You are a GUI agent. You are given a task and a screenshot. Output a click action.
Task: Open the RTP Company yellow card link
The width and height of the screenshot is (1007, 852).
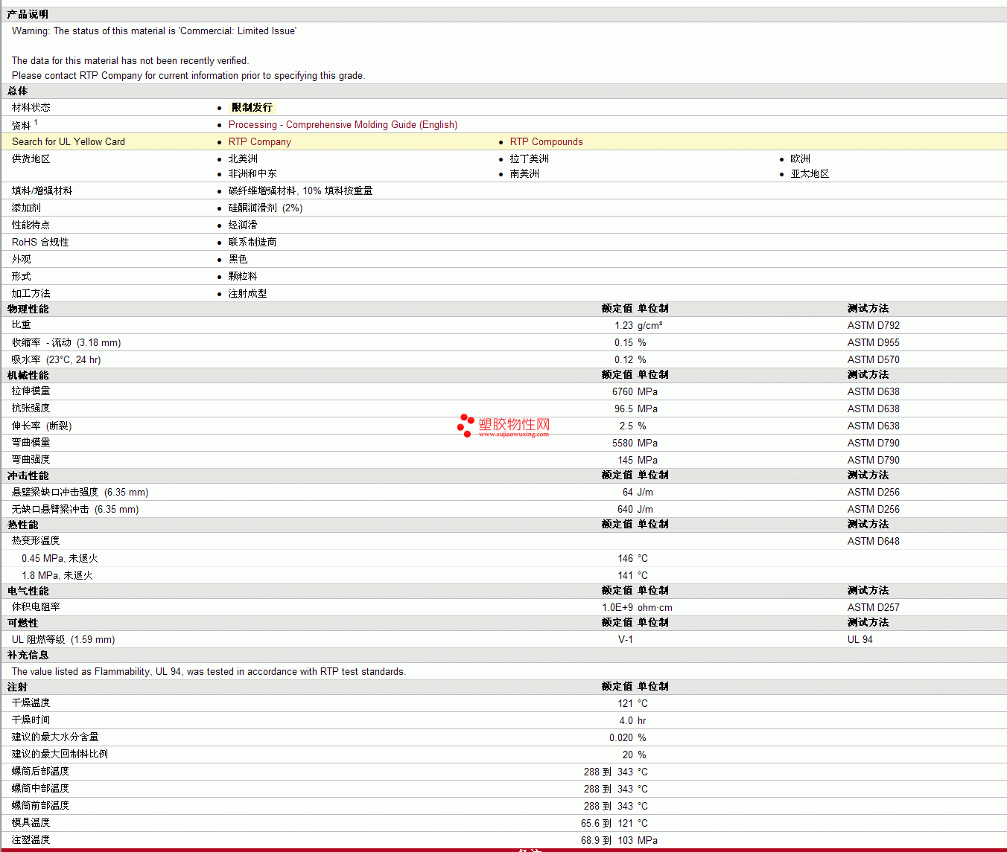259,142
